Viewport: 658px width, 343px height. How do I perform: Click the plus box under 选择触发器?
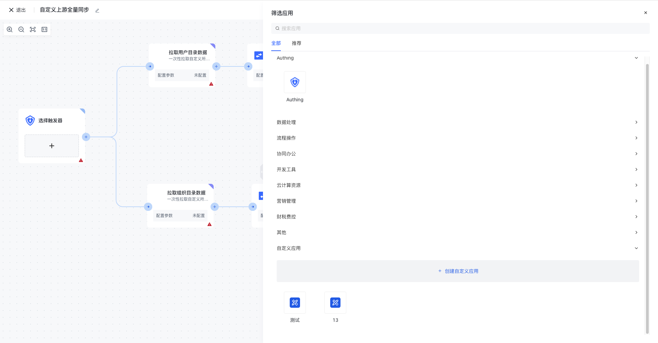tap(52, 146)
